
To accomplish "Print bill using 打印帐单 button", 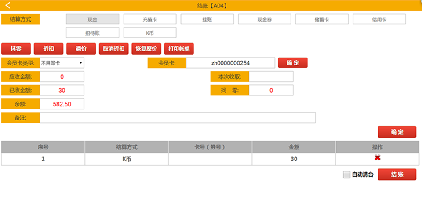I will point(178,48).
